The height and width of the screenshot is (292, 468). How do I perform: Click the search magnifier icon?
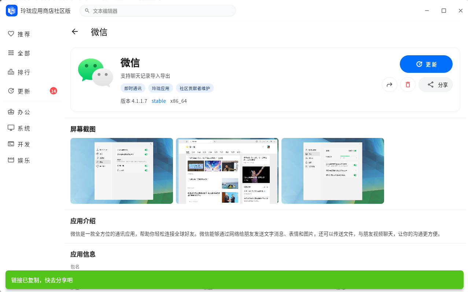(87, 11)
